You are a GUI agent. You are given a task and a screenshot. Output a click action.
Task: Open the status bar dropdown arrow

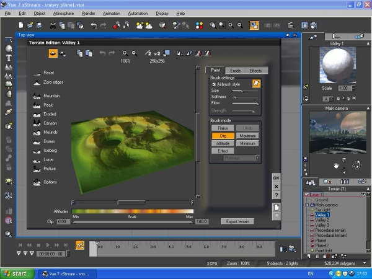tap(365, 263)
